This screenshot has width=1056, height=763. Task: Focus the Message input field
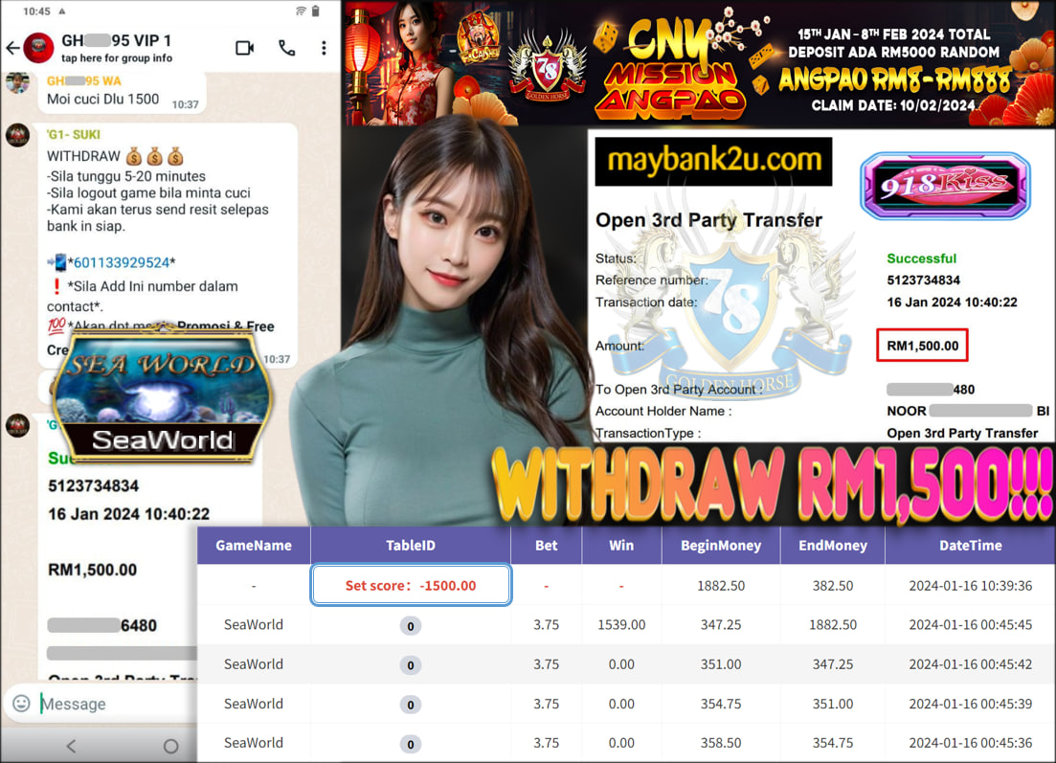pos(115,704)
